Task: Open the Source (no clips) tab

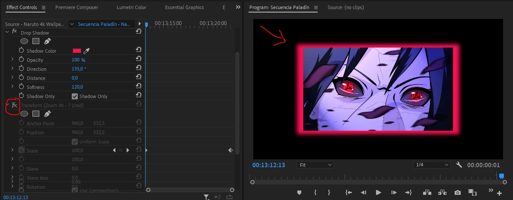Action: coord(345,7)
